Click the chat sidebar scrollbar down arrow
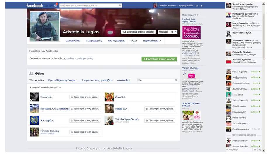 pos(264,150)
